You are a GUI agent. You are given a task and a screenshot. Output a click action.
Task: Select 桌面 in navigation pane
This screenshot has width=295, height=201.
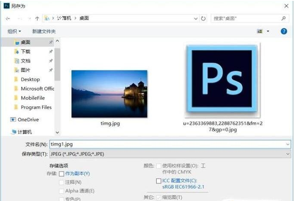point(27,42)
